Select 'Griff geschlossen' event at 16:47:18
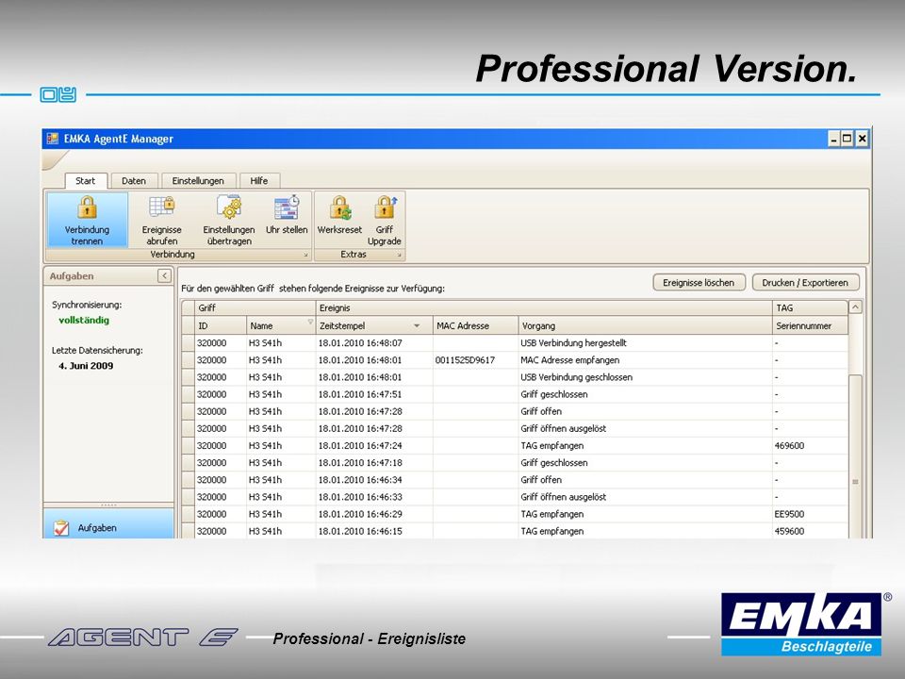This screenshot has height=679, width=905. pos(515,463)
